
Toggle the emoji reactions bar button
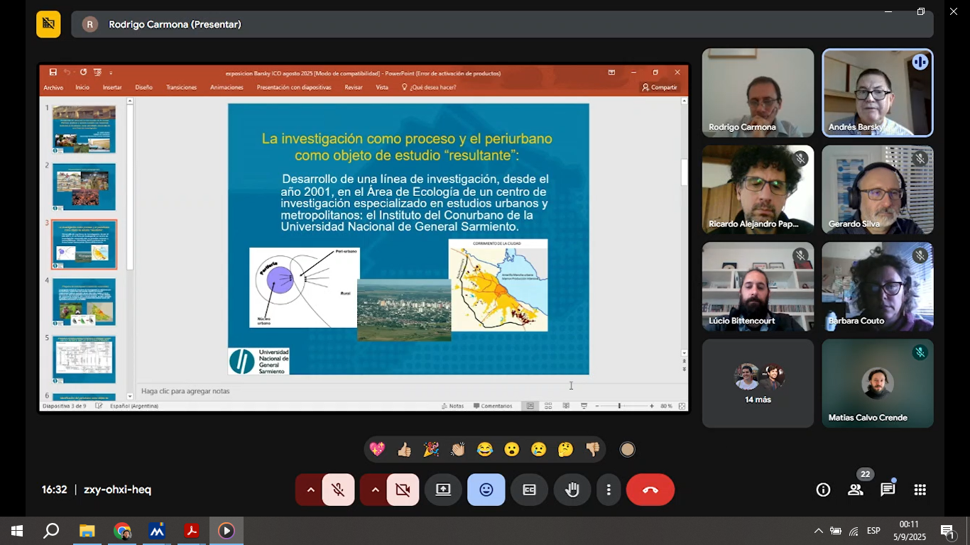pyautogui.click(x=486, y=490)
